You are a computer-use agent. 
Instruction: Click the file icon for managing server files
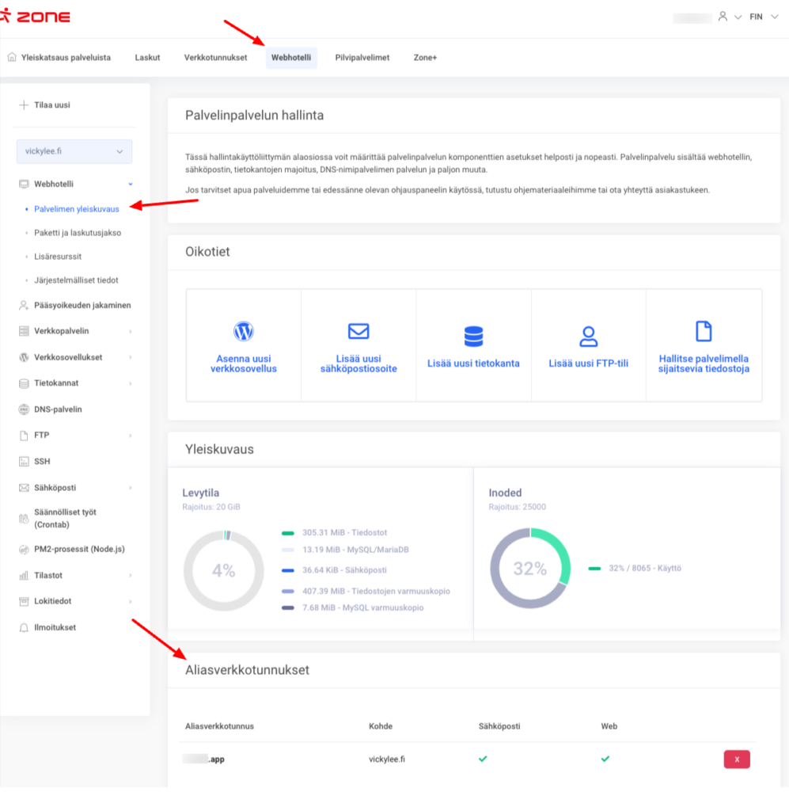pyautogui.click(x=703, y=331)
